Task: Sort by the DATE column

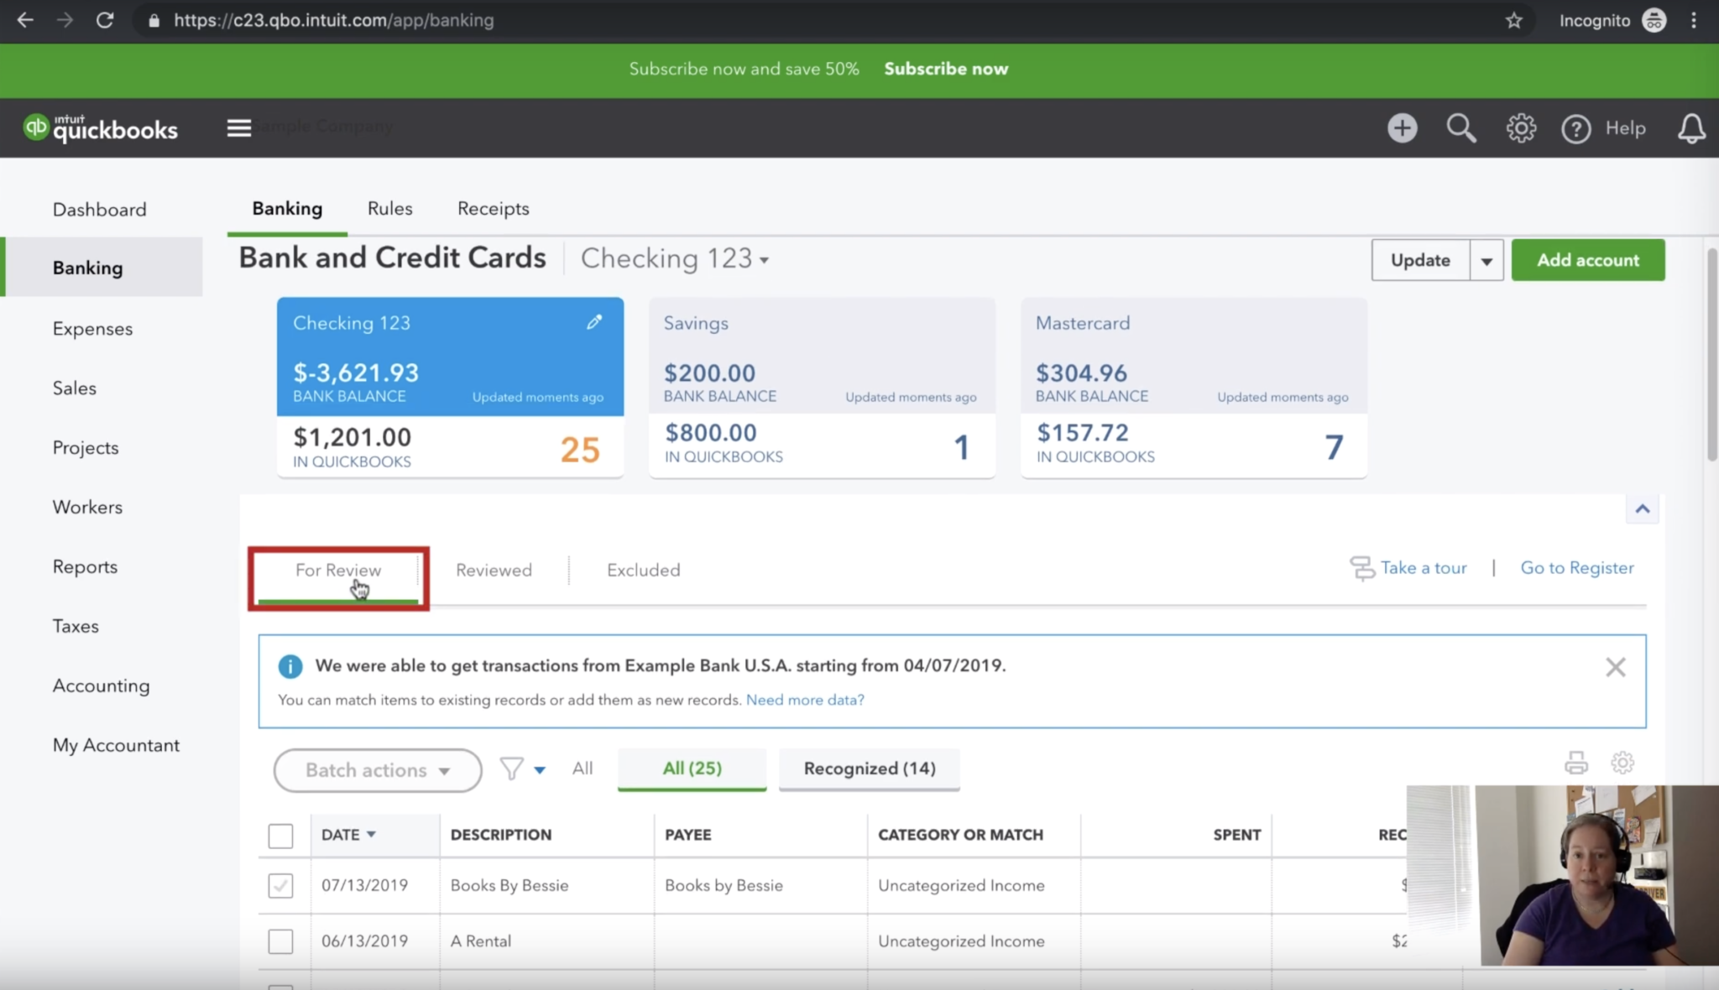Action: pos(348,835)
